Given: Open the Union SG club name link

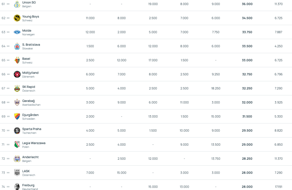Looking at the screenshot, I should coord(29,2).
